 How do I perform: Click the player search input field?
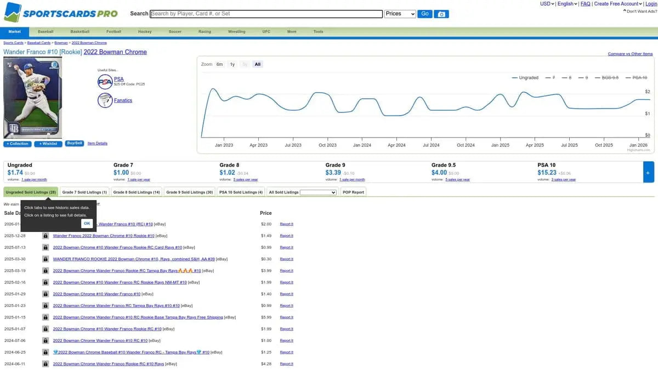pyautogui.click(x=266, y=14)
